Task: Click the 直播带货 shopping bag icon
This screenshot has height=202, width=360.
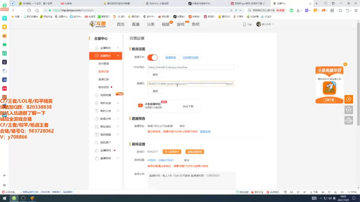Action: pyautogui.click(x=96, y=158)
